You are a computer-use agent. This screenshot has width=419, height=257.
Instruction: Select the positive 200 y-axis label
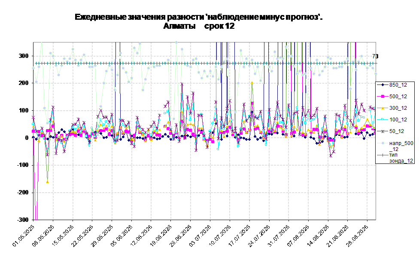[23, 83]
